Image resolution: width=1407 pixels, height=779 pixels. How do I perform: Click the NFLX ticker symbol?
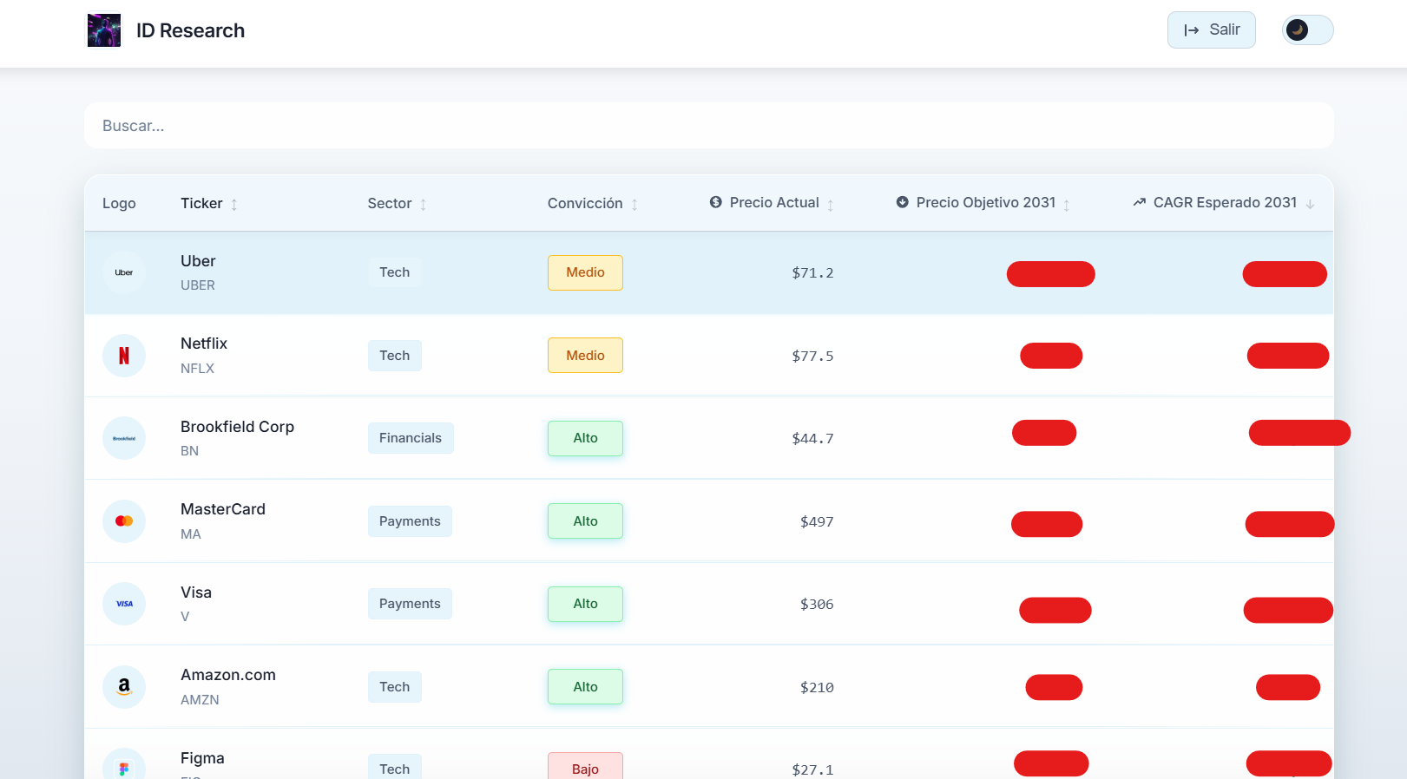(x=197, y=369)
